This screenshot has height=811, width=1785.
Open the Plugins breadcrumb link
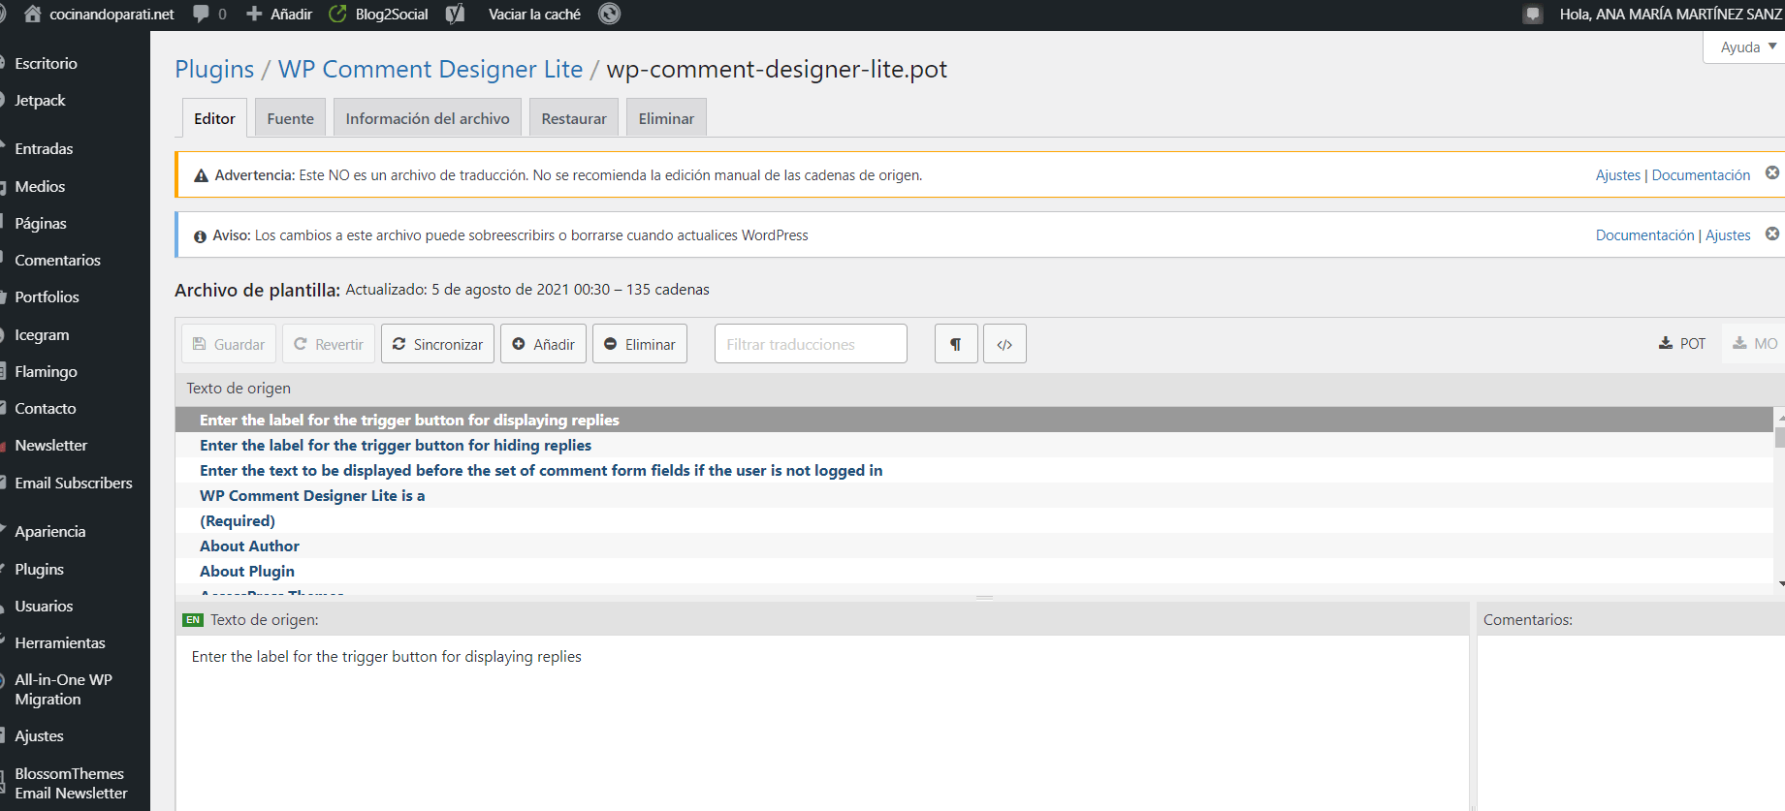(214, 70)
